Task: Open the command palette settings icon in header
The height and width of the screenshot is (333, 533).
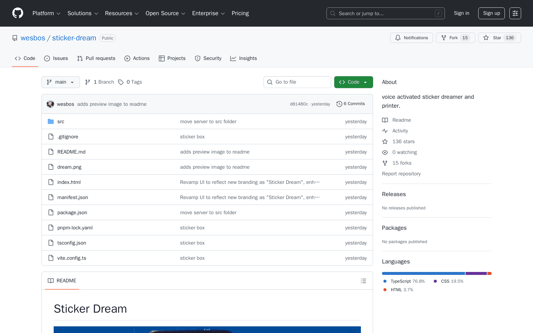Action: tap(515, 13)
